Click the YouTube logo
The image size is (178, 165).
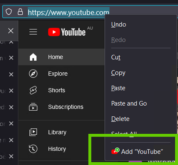(67, 32)
